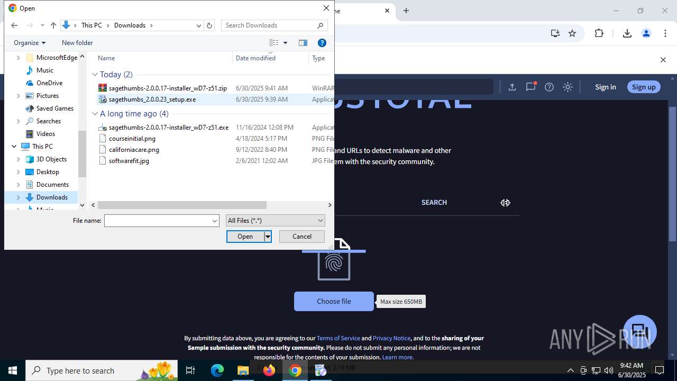Open the file dialog help

322,43
